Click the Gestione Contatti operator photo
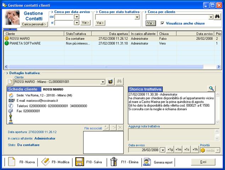The height and width of the screenshot is (170, 225). [12, 17]
